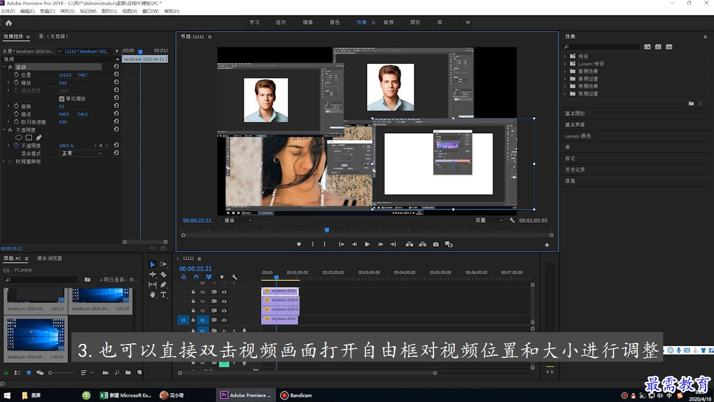Expand the 预设 effects folder
714x402 pixels.
click(x=565, y=56)
